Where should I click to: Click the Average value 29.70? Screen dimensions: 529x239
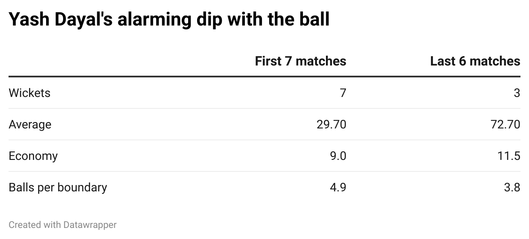pyautogui.click(x=331, y=125)
